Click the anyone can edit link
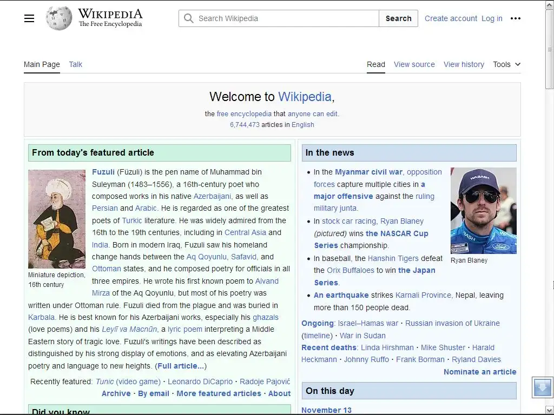The width and height of the screenshot is (554, 415). click(x=313, y=114)
